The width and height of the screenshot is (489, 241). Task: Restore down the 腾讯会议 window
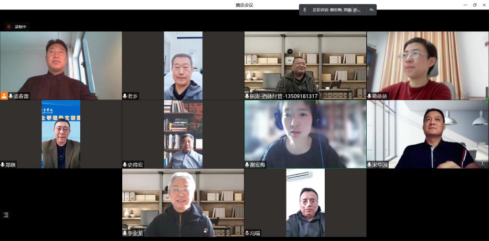pos(475,5)
